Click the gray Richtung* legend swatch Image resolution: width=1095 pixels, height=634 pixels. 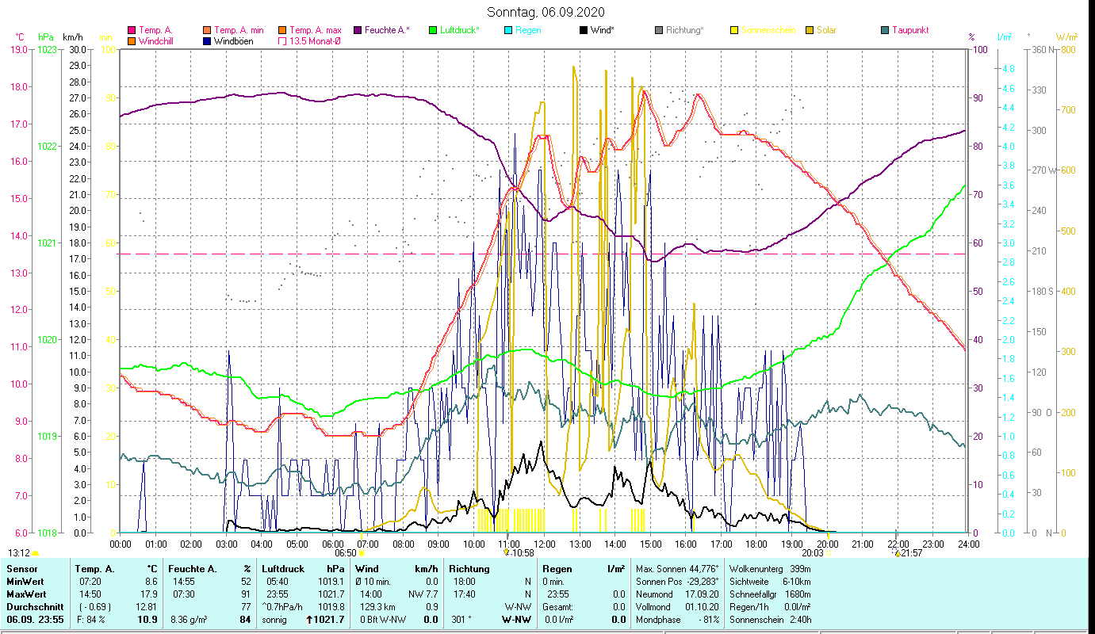point(659,31)
